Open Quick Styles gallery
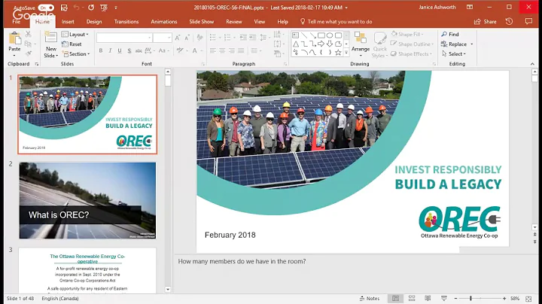The image size is (542, 304). tap(379, 45)
